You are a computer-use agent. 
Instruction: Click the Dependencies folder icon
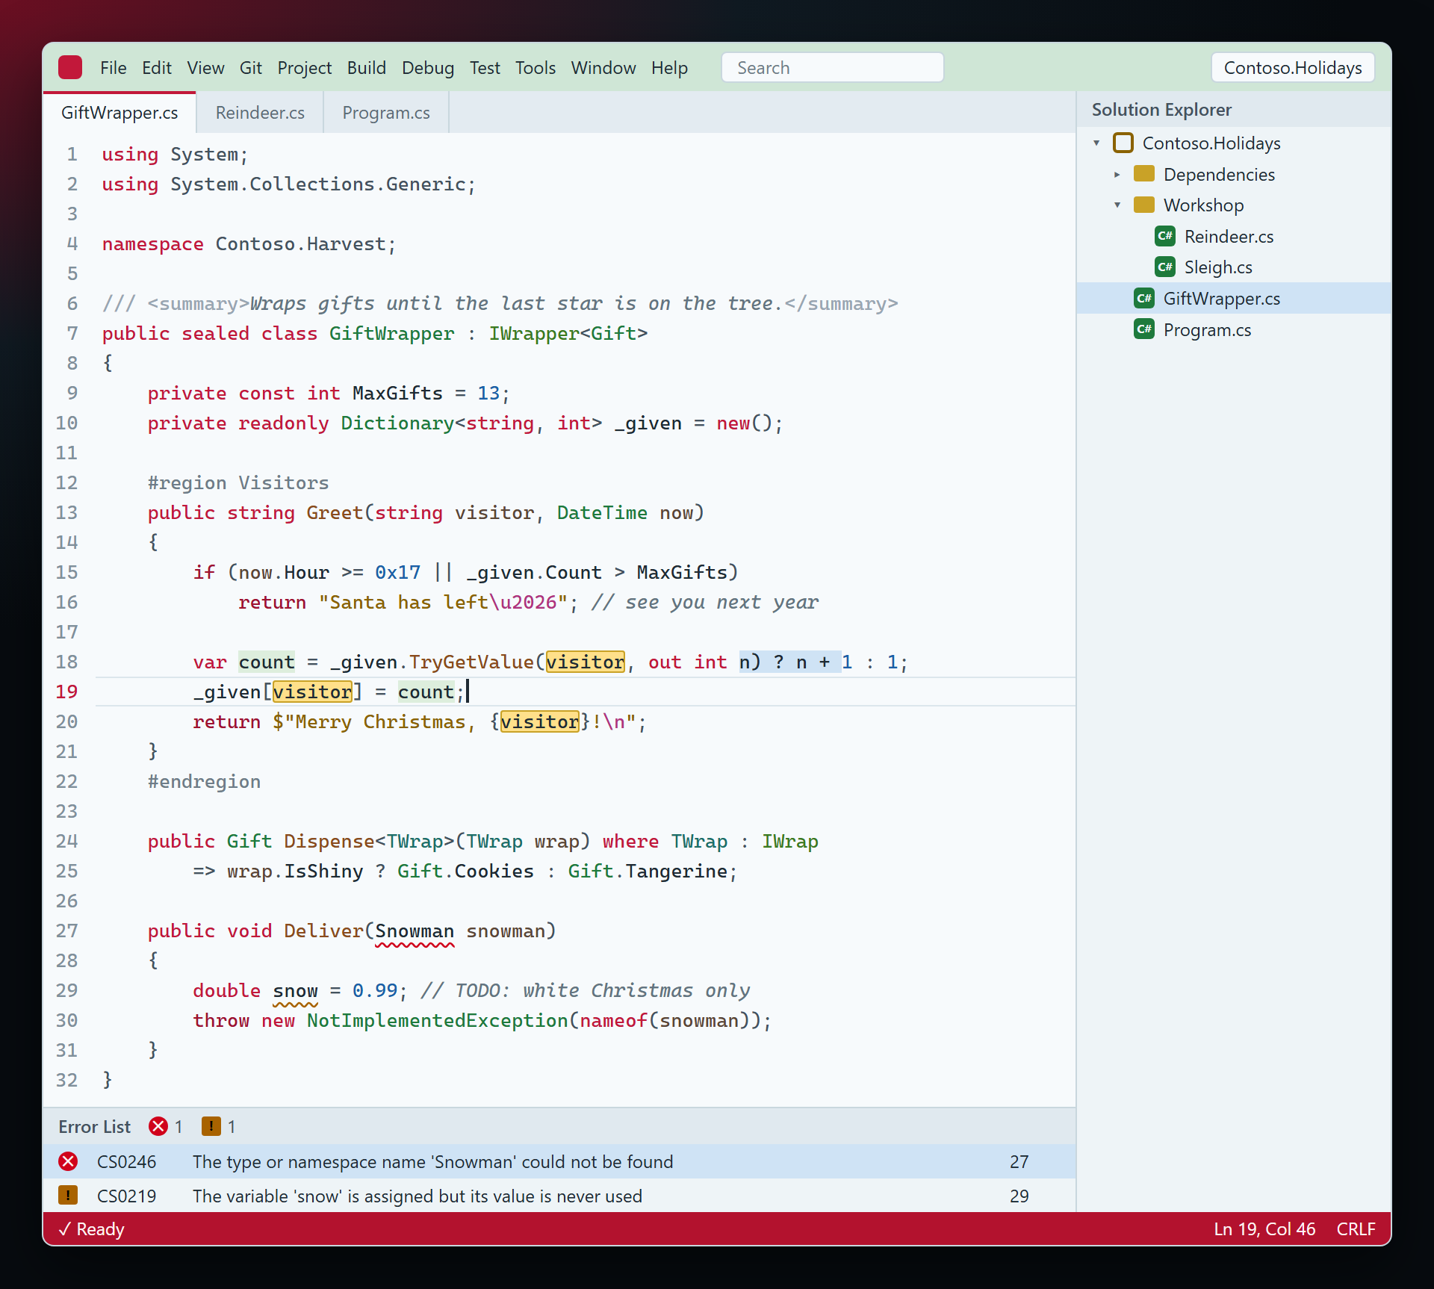tap(1144, 174)
